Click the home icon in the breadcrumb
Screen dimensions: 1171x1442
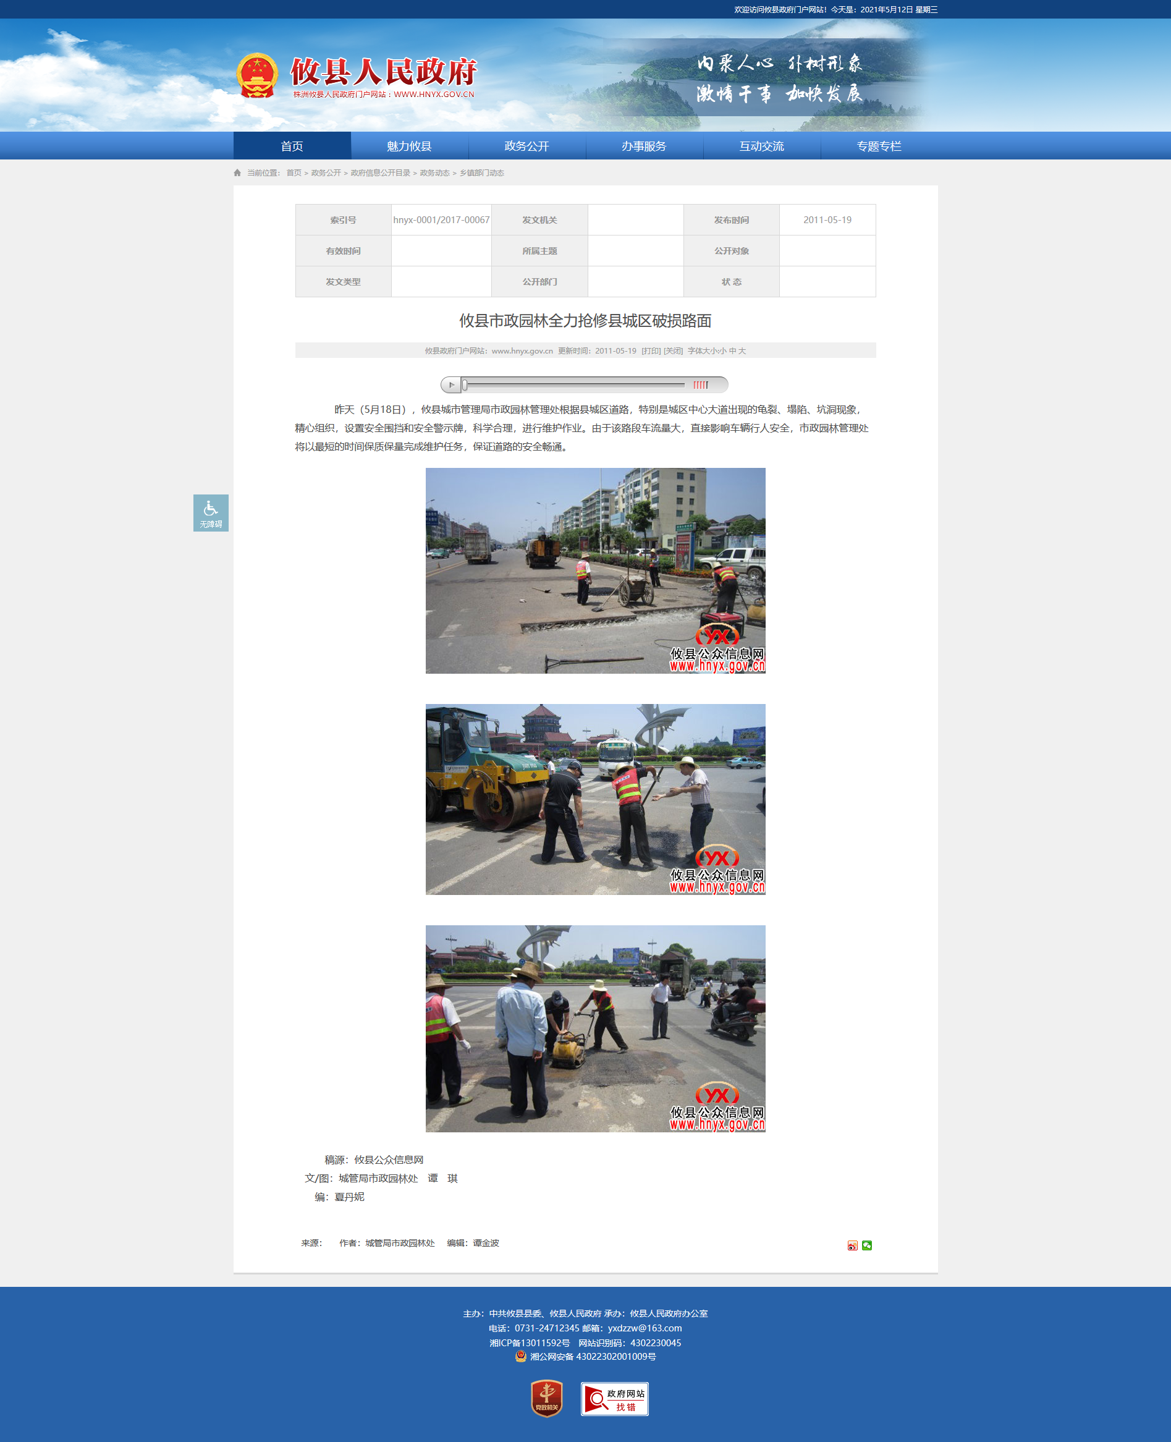[x=237, y=174]
